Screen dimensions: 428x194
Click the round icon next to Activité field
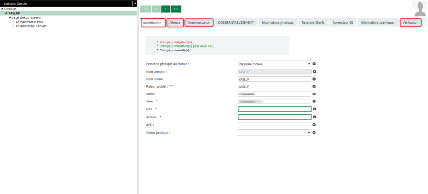tap(315, 117)
